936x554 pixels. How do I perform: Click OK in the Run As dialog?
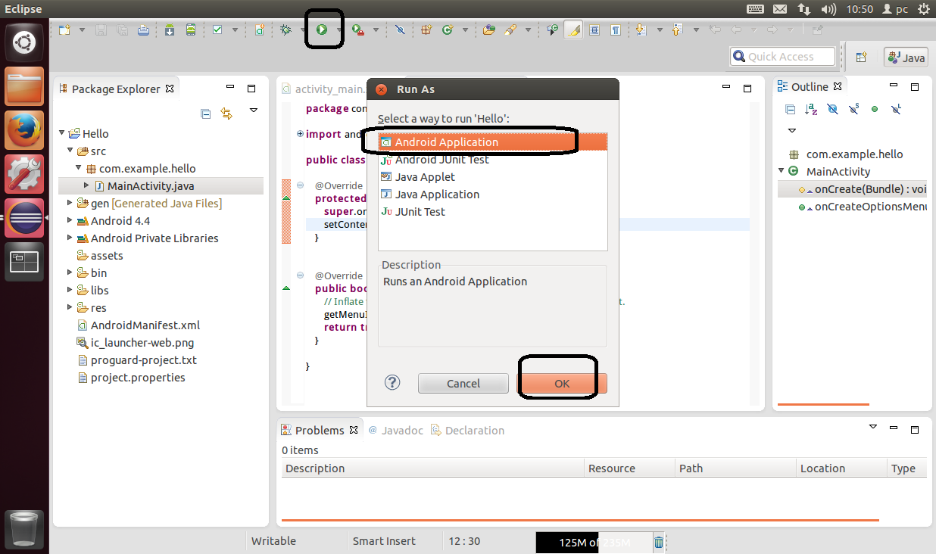(562, 383)
